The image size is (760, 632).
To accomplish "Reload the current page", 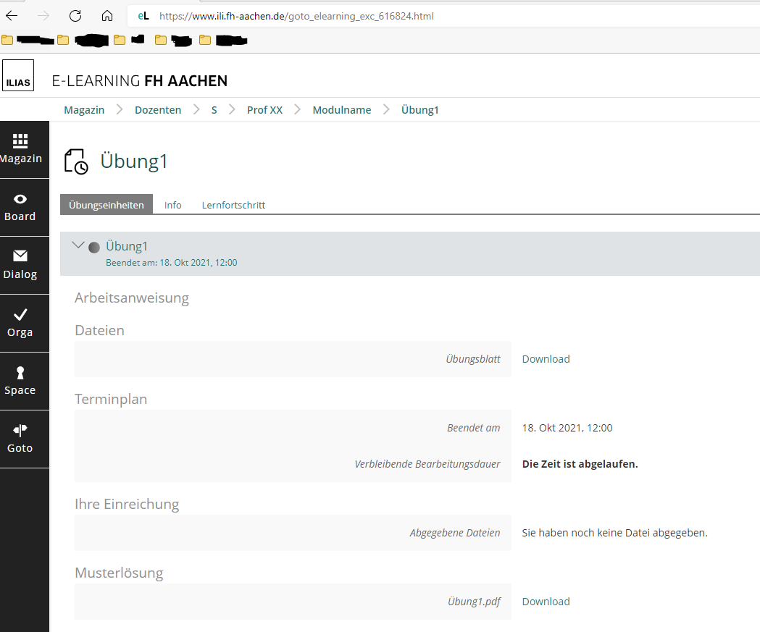I will tap(75, 15).
